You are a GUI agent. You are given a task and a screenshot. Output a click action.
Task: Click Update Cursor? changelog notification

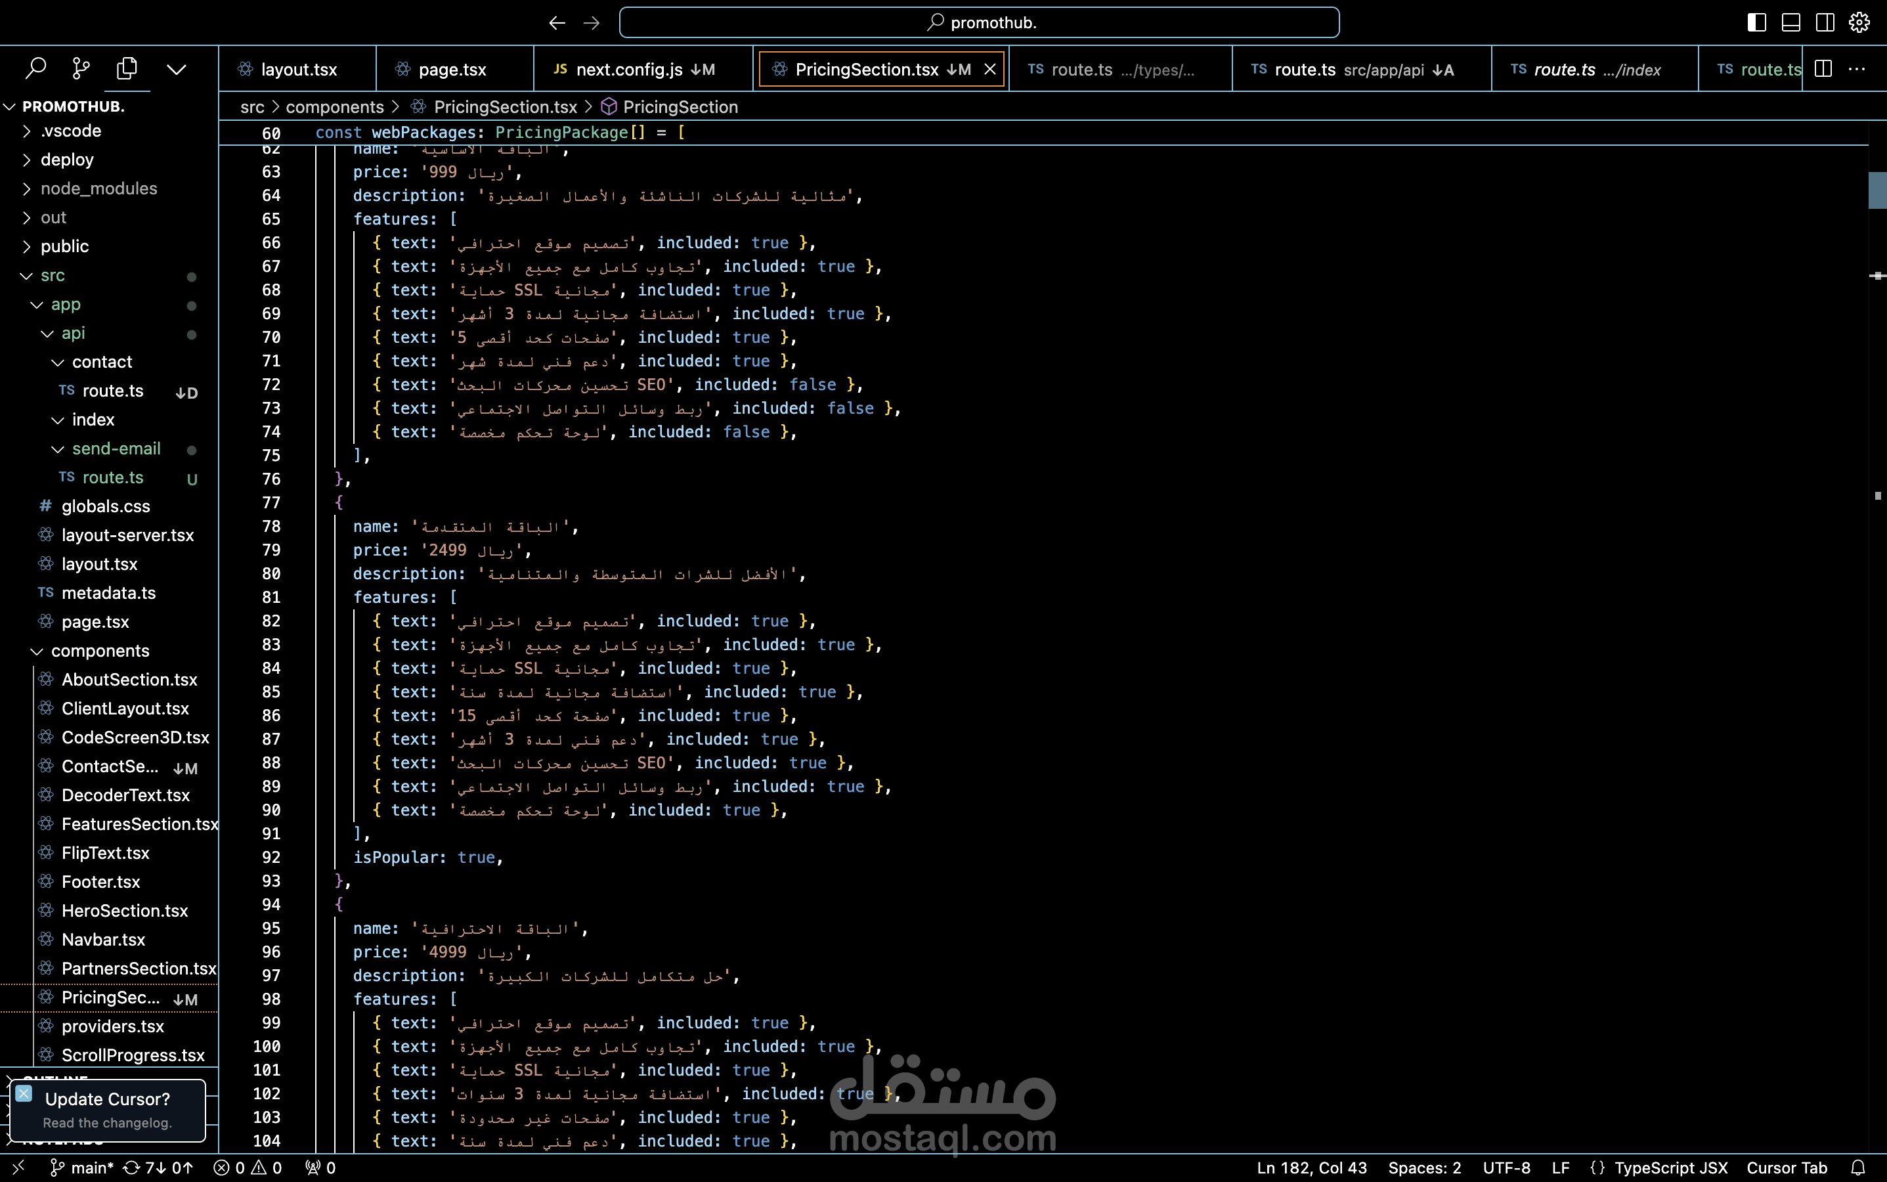[107, 1110]
